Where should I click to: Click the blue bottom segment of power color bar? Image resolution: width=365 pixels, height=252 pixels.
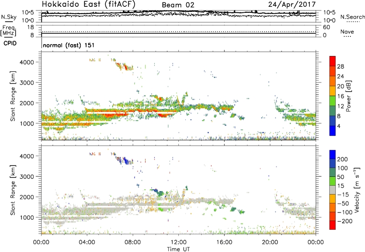333,131
